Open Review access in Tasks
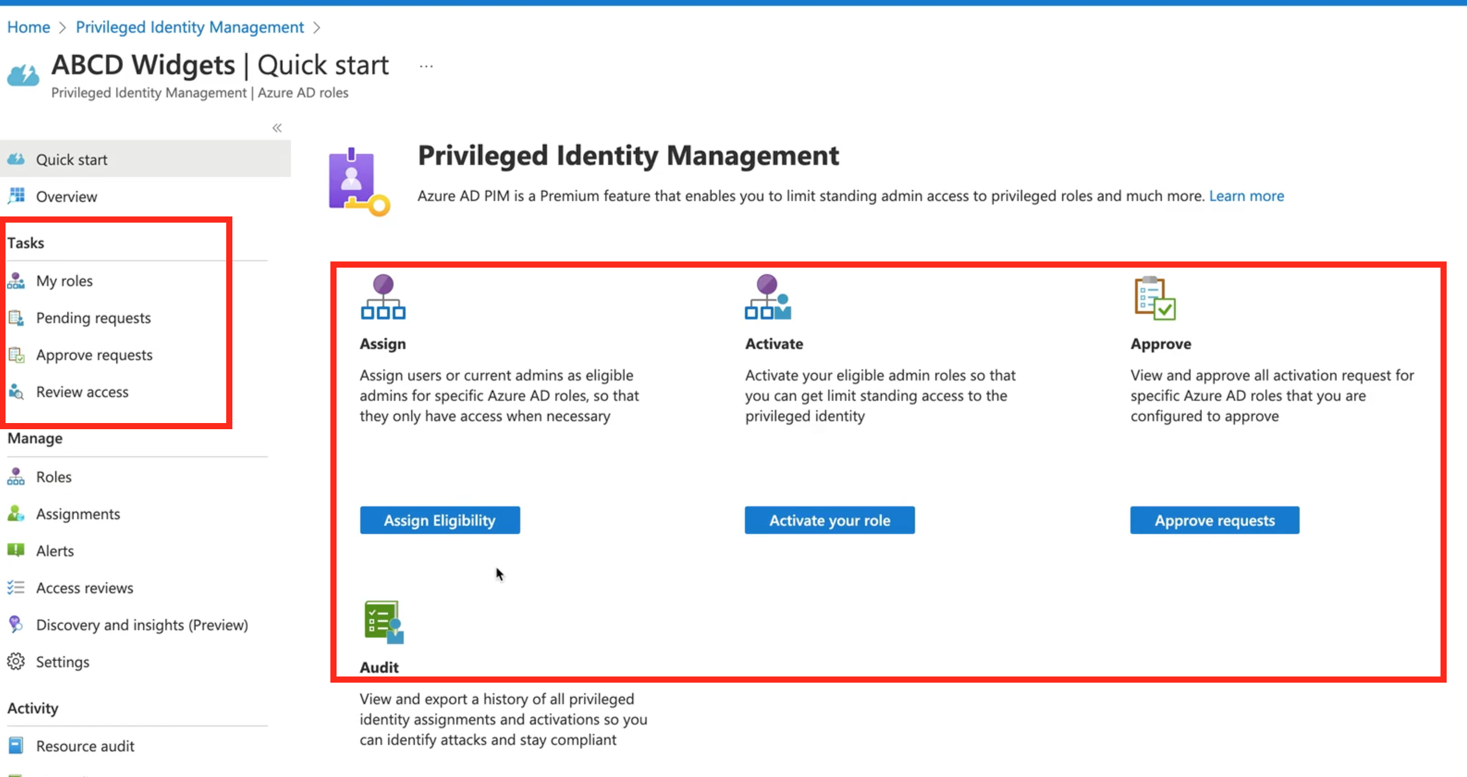 (83, 392)
